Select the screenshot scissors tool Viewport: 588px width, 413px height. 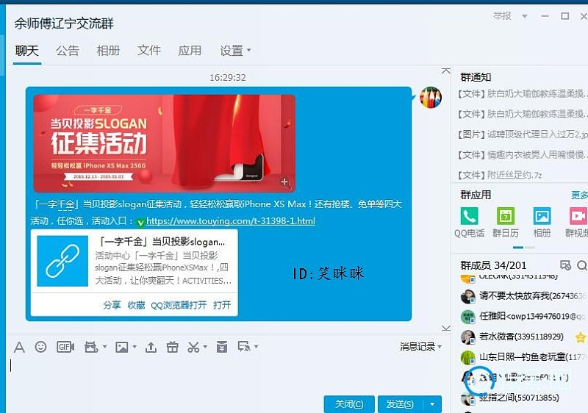(193, 347)
